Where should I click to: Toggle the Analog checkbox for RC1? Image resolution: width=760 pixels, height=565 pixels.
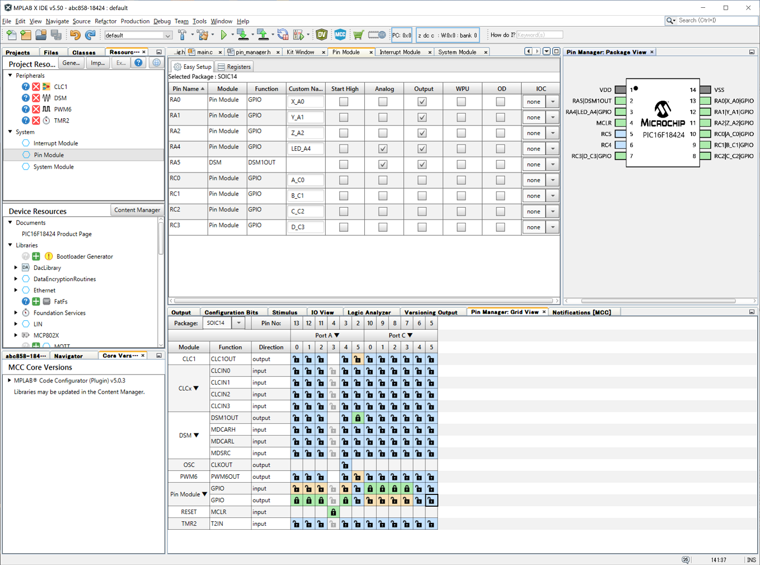(x=383, y=196)
